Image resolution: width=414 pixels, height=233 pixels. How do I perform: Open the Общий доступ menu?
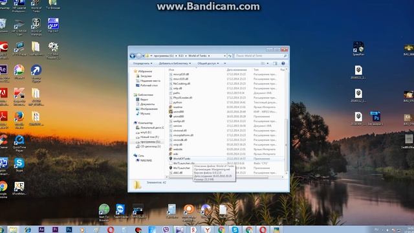click(x=208, y=63)
